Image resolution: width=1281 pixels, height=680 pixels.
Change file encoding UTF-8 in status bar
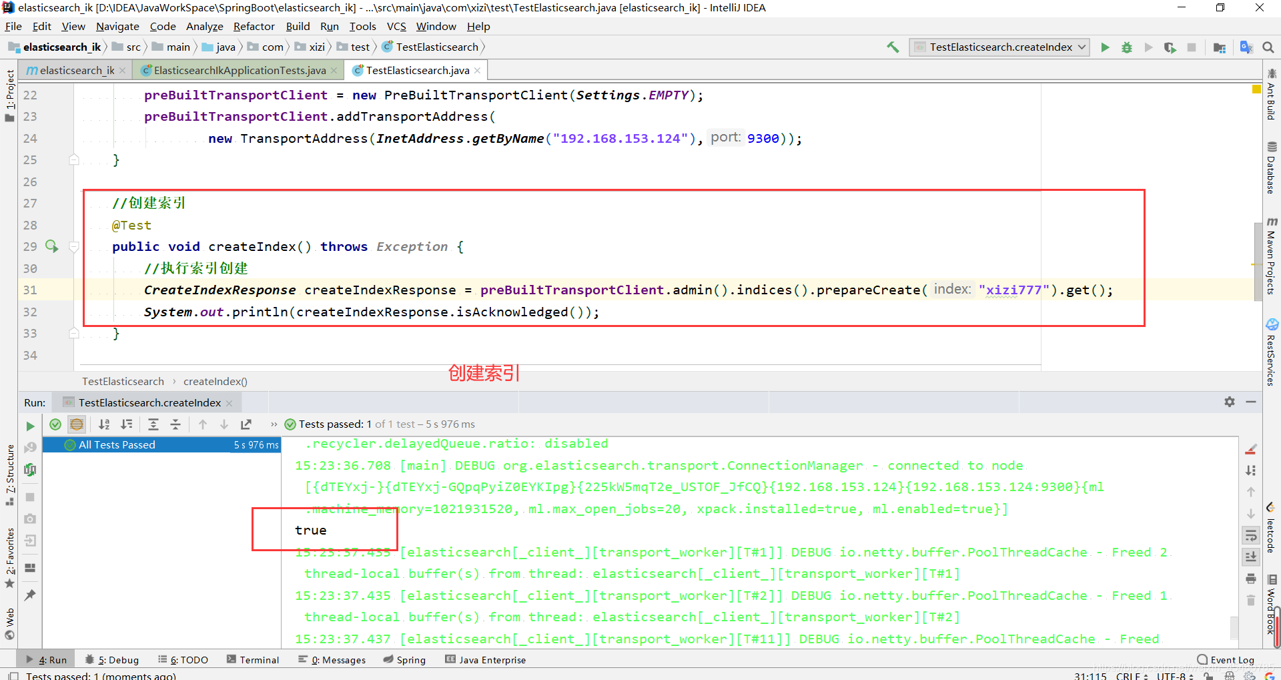[1175, 676]
